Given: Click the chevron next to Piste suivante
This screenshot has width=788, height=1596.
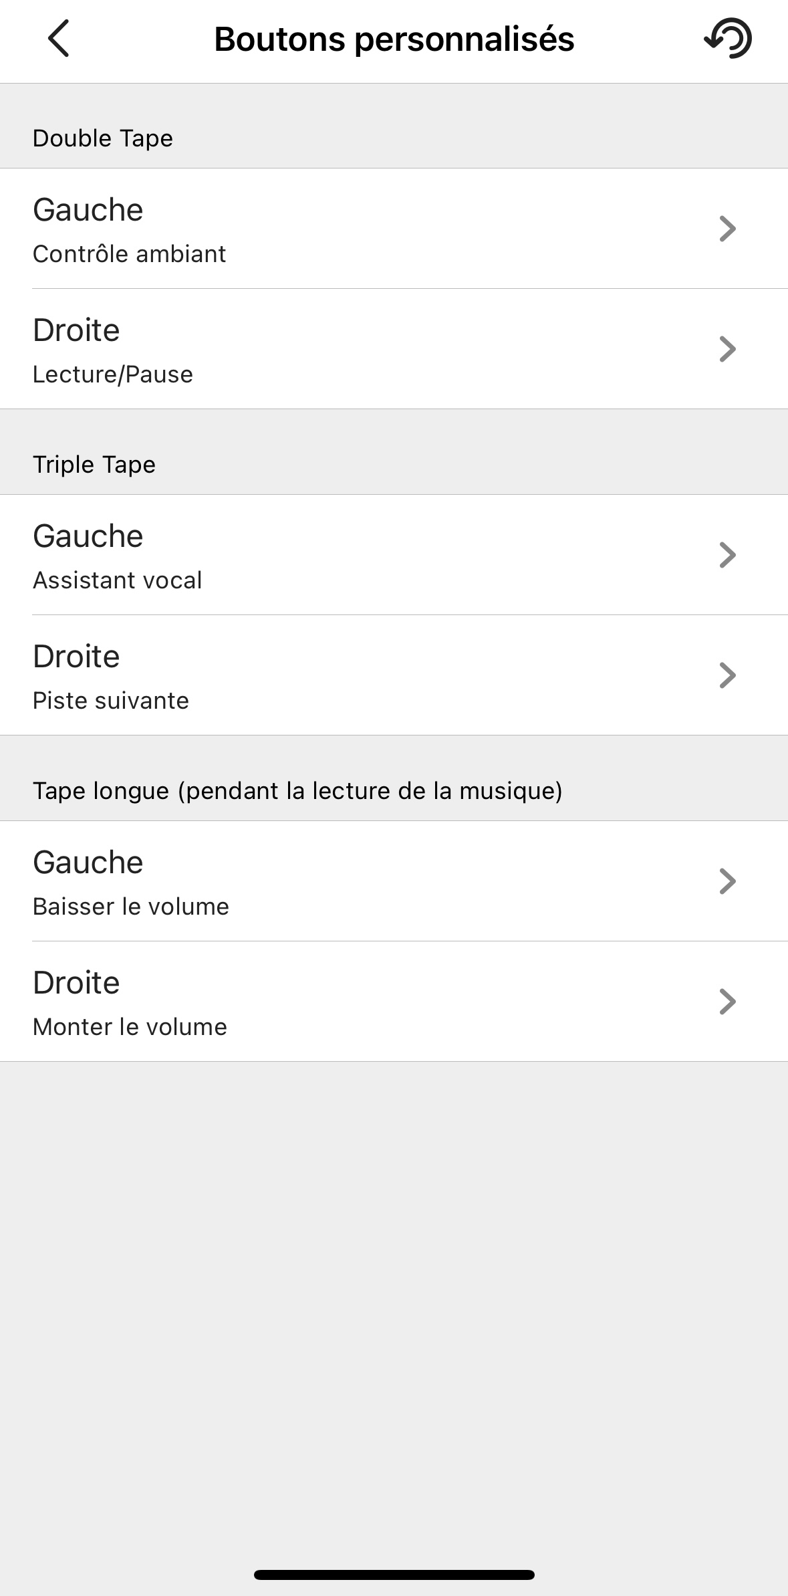Looking at the screenshot, I should pos(727,675).
